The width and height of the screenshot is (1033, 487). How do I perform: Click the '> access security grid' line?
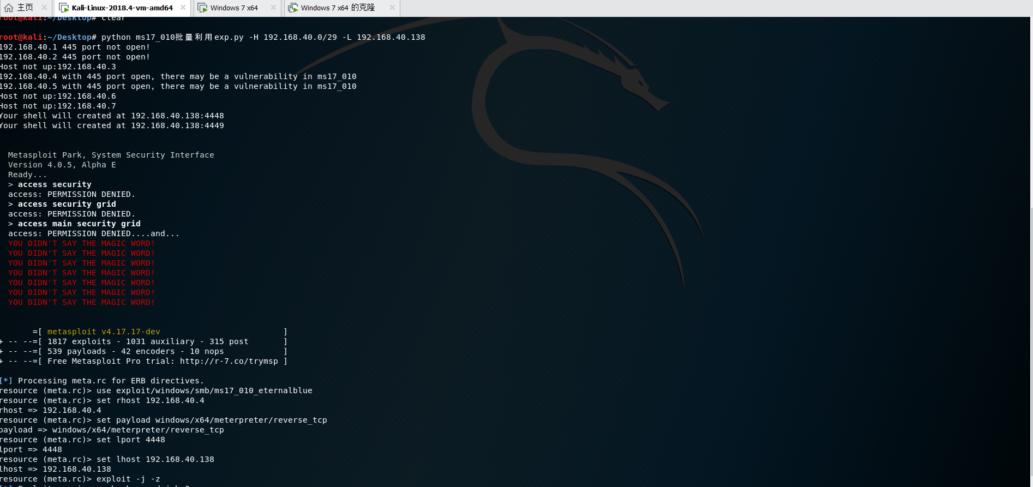[x=62, y=204]
